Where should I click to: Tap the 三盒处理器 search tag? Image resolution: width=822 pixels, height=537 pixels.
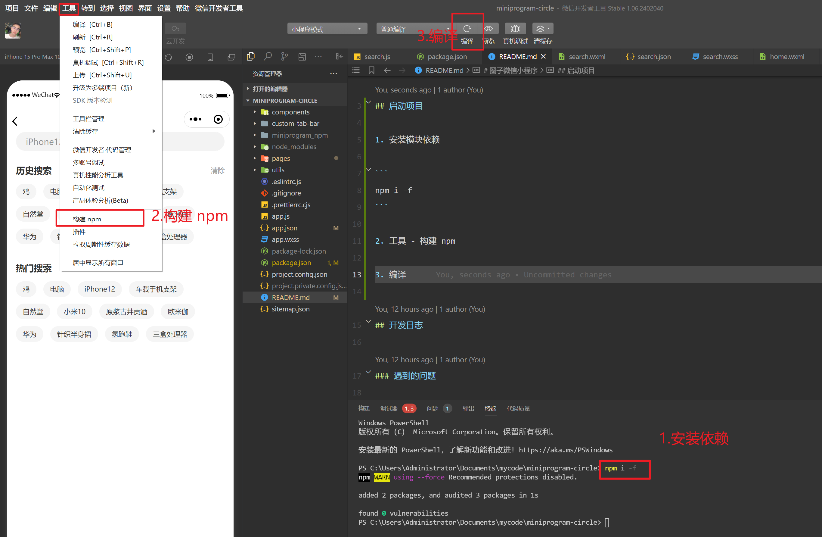point(169,334)
